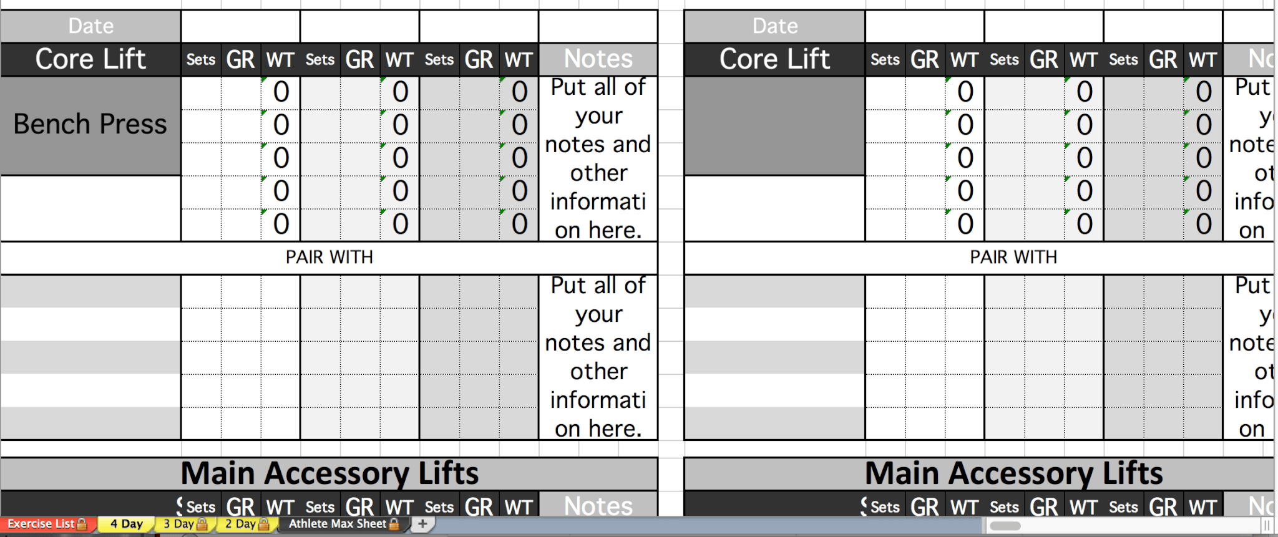Click the lock icon on 2 Day tab

(263, 524)
